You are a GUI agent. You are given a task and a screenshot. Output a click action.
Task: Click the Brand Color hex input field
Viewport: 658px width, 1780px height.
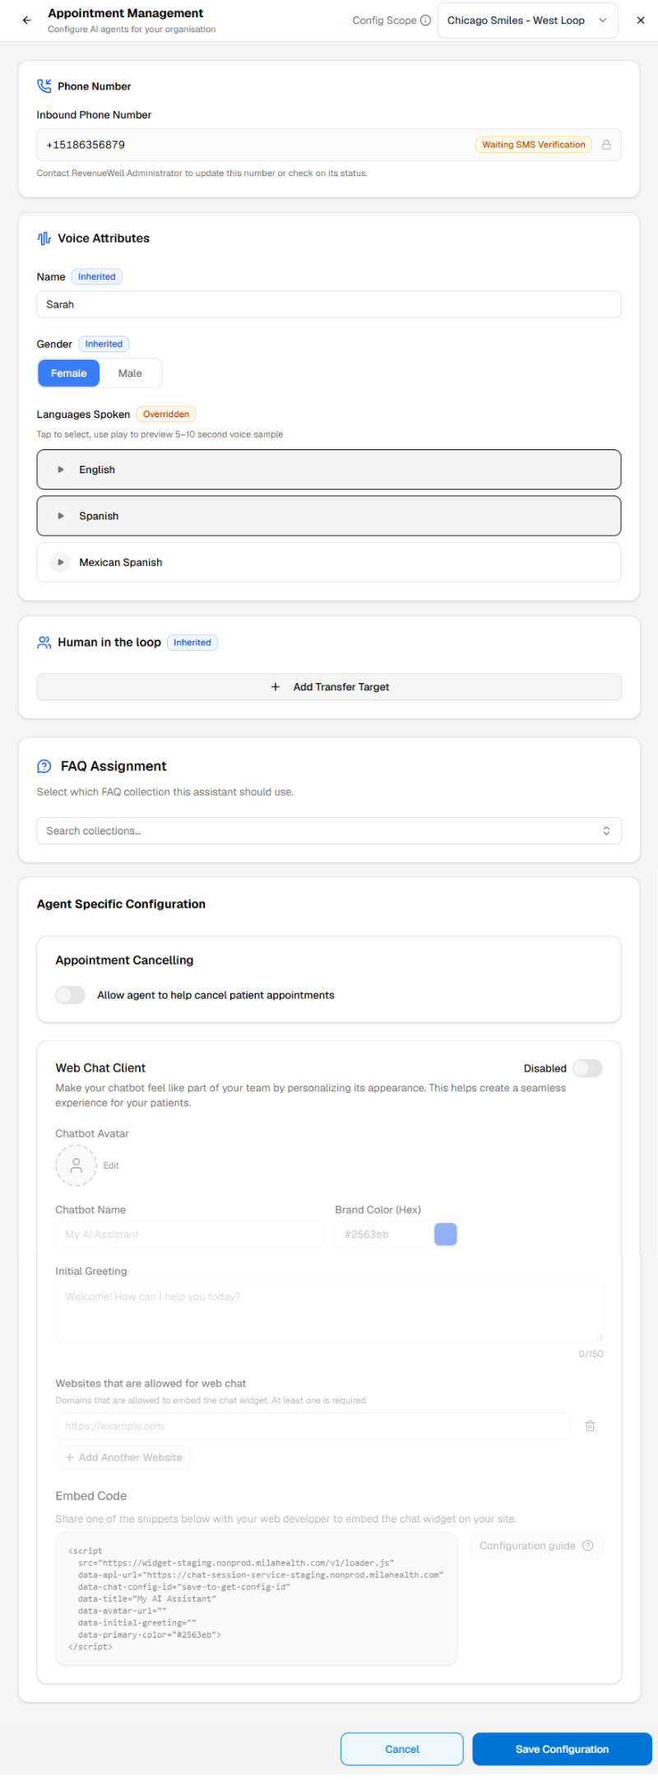coord(382,1235)
